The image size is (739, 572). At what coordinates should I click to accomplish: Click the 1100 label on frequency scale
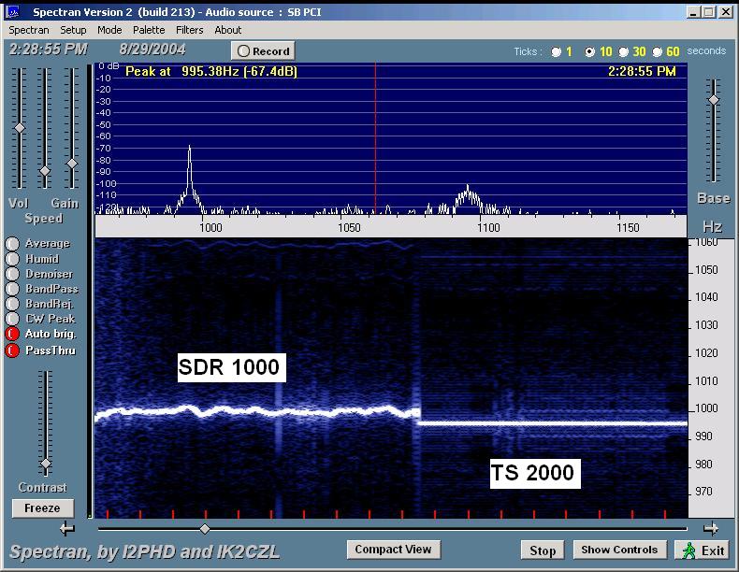pyautogui.click(x=488, y=228)
